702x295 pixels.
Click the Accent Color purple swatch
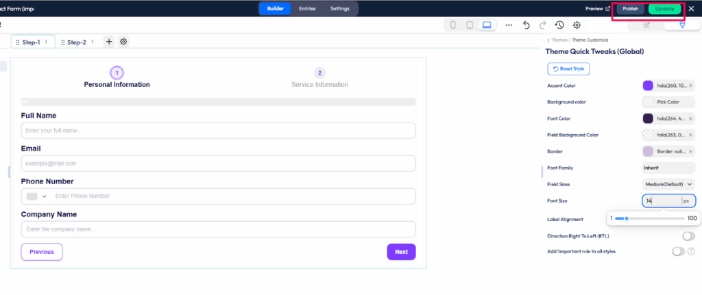click(x=648, y=86)
